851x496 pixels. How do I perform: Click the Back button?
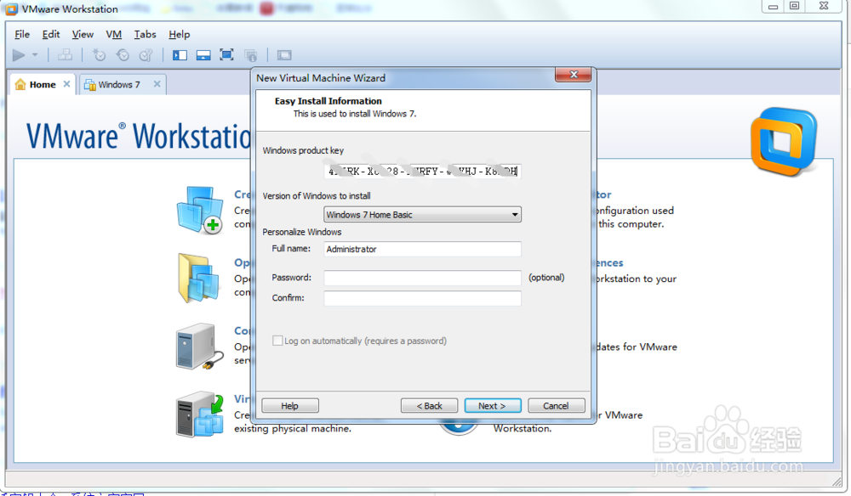pyautogui.click(x=429, y=405)
